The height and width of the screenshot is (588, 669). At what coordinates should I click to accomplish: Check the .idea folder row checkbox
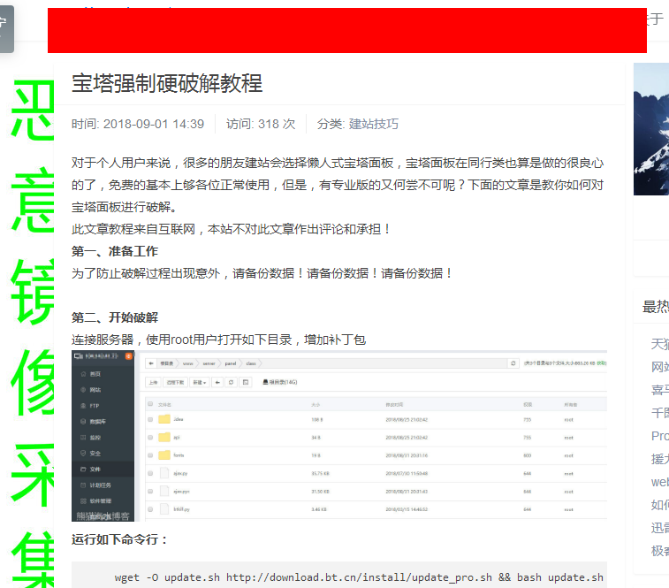pyautogui.click(x=150, y=420)
